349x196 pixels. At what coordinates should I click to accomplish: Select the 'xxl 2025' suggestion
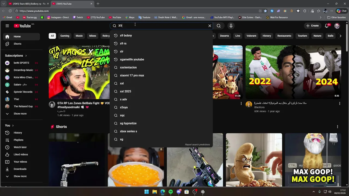tap(161, 91)
